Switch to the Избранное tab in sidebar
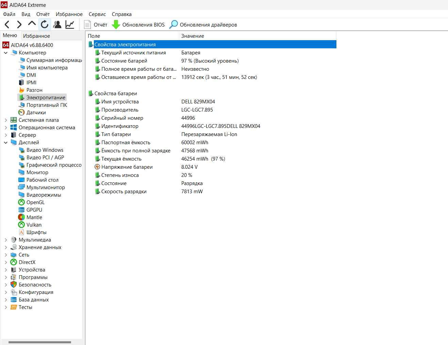Viewport: 448px width, 345px height. [x=36, y=36]
